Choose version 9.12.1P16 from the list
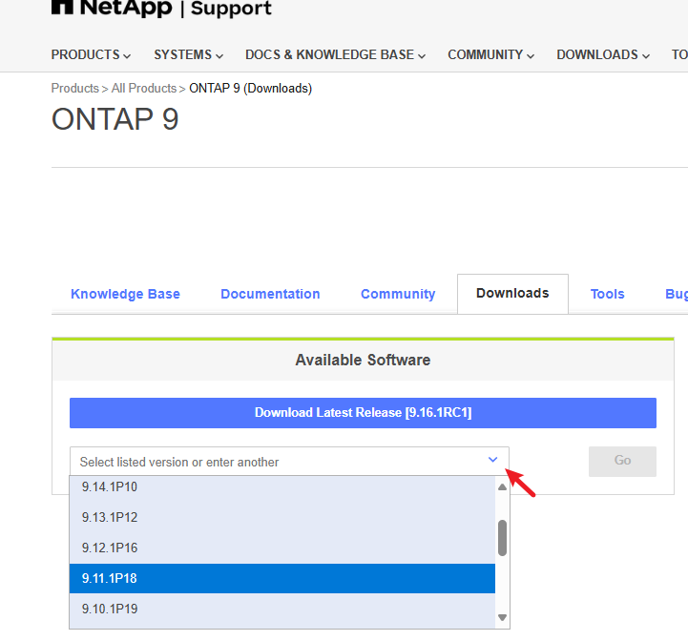This screenshot has width=688, height=641. pyautogui.click(x=282, y=548)
